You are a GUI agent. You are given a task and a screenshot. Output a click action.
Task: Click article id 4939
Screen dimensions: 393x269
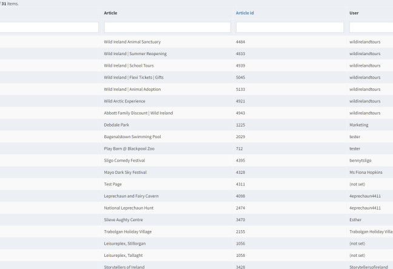tap(240, 65)
